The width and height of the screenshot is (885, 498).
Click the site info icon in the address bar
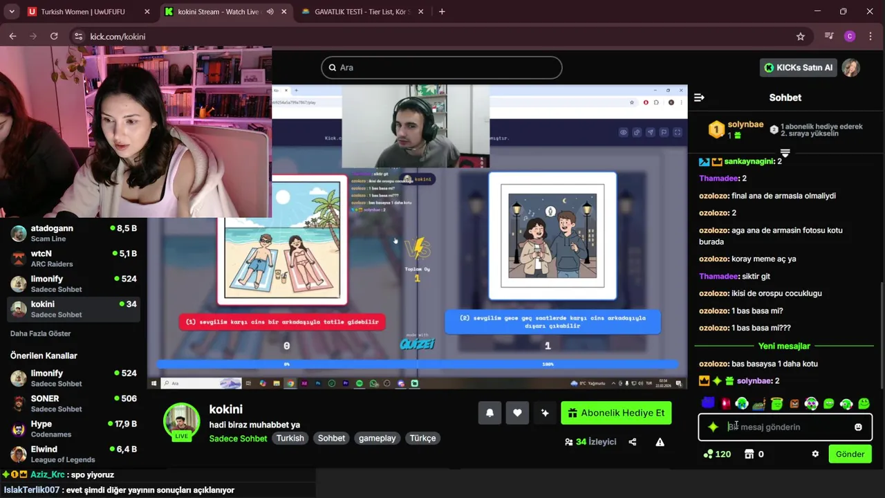click(x=78, y=36)
